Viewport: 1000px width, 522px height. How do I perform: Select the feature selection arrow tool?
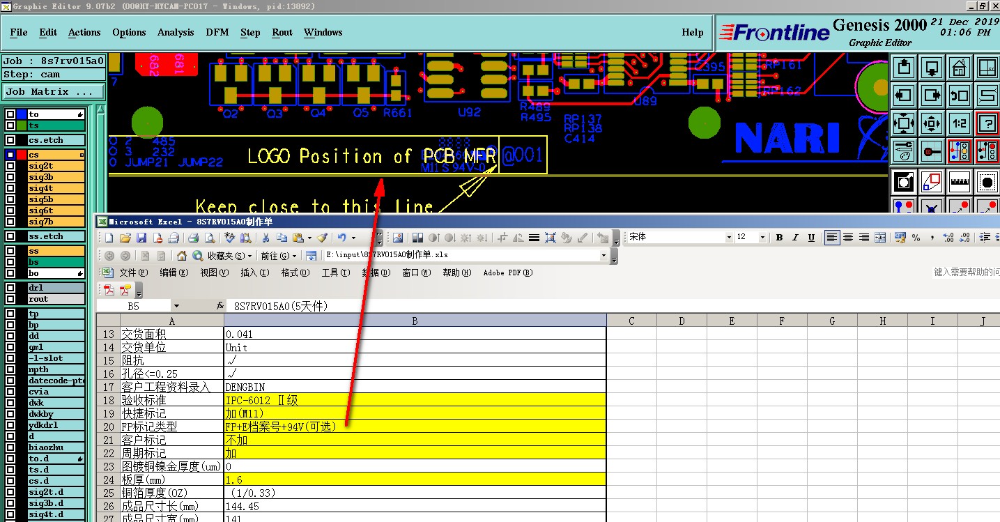(904, 182)
